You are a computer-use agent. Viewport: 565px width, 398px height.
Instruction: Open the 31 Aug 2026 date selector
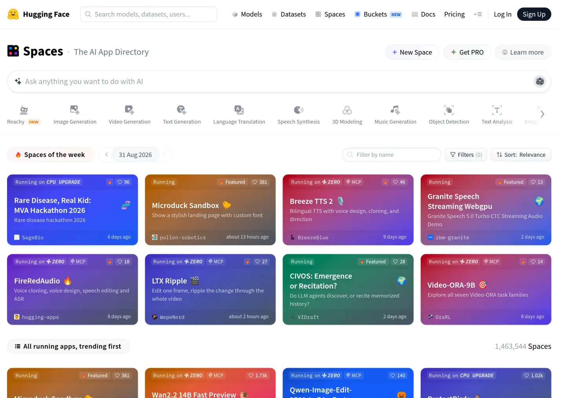[135, 155]
